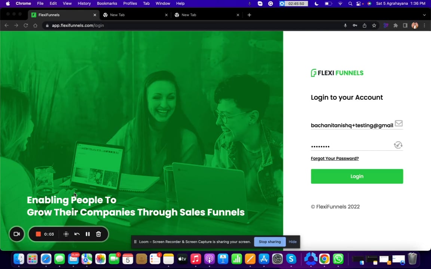This screenshot has height=269, width=431.
Task: Click password manager icon in password field
Action: [398, 145]
